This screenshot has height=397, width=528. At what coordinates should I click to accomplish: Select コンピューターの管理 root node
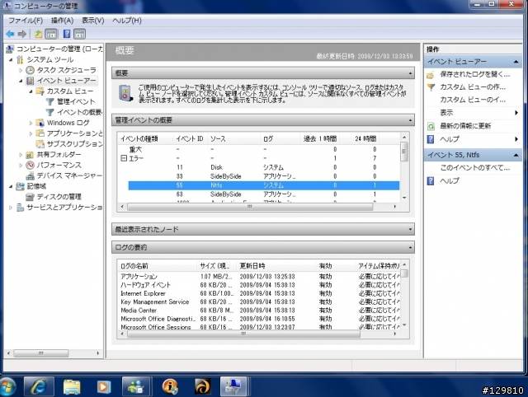tap(59, 49)
